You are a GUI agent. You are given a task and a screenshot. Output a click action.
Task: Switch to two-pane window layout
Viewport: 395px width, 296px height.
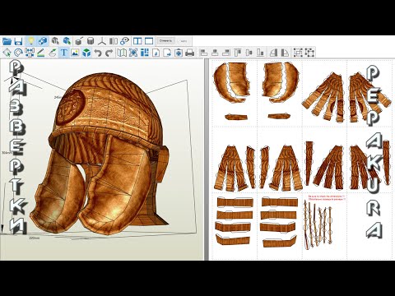click(137, 41)
